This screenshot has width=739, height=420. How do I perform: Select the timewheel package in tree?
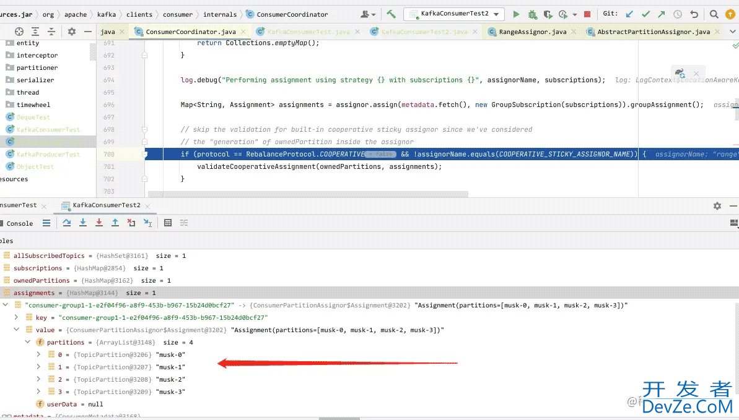pos(33,105)
